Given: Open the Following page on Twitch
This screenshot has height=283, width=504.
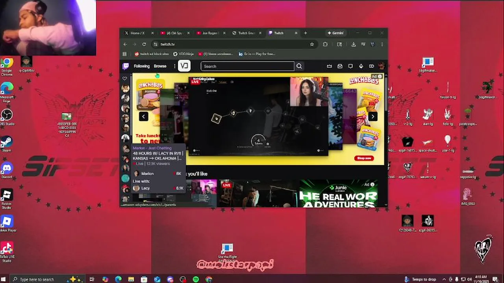Looking at the screenshot, I should pos(141,66).
